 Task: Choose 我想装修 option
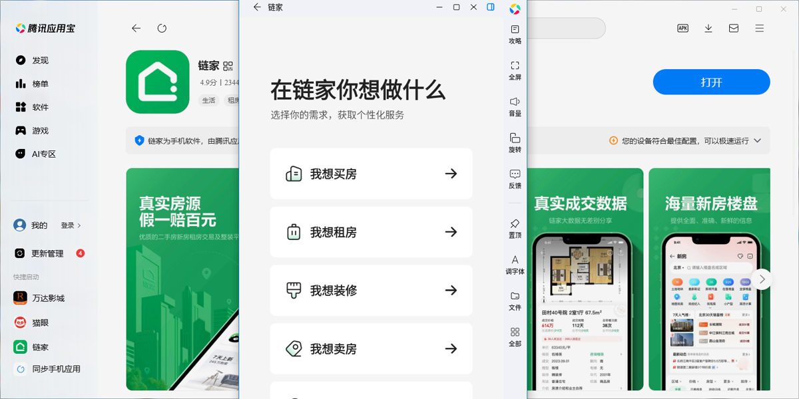tap(372, 291)
